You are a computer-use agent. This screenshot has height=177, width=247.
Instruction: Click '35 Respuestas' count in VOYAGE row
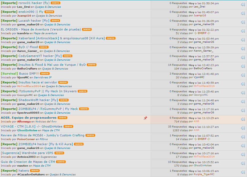pos(177,126)
